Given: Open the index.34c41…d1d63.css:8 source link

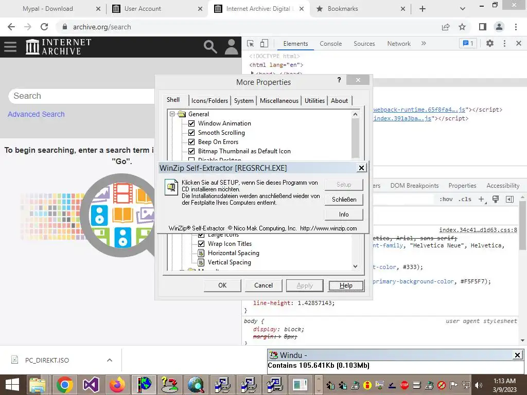Looking at the screenshot, I should 478,230.
